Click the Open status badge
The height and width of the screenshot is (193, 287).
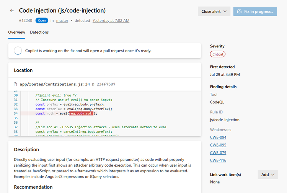point(42,21)
